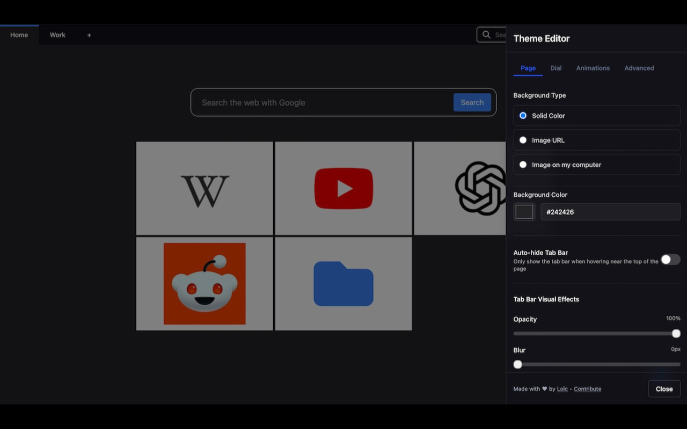Open the Reddit speed dial tile
687x429 pixels.
pos(204,284)
